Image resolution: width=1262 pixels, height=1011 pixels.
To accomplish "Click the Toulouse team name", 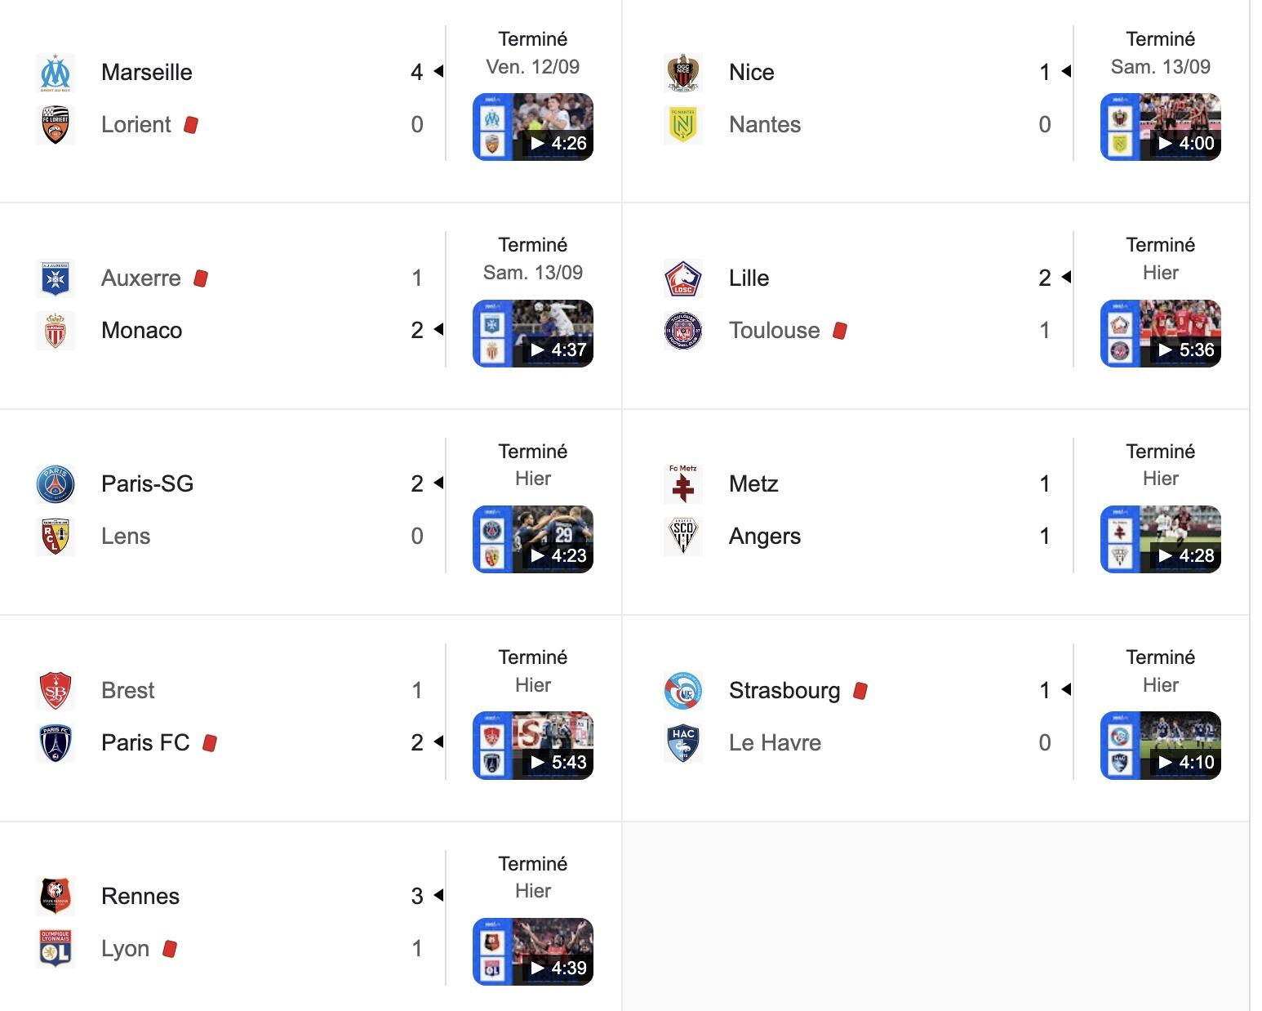I will (x=774, y=331).
